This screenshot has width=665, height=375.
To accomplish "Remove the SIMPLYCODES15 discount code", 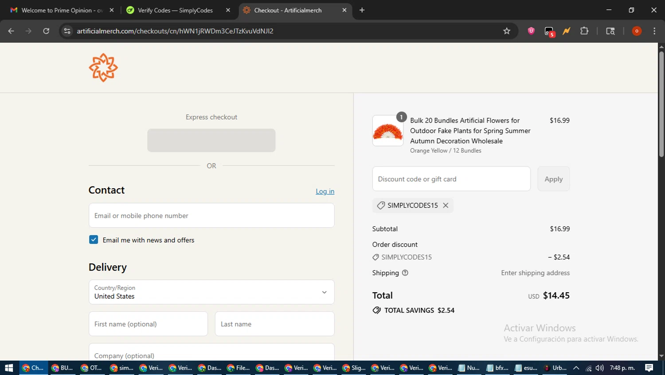I will [446, 205].
